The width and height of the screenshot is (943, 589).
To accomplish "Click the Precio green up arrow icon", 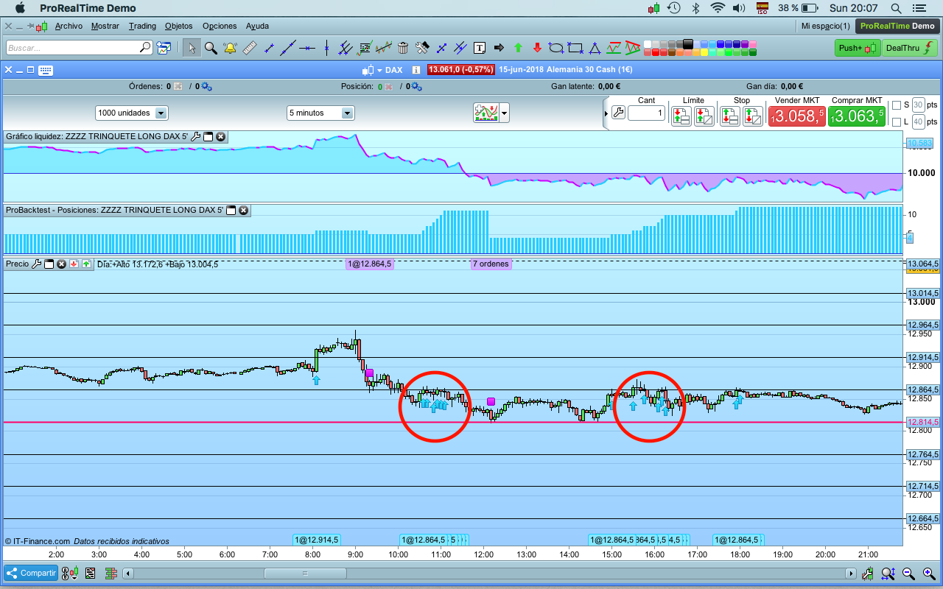I will click(86, 264).
